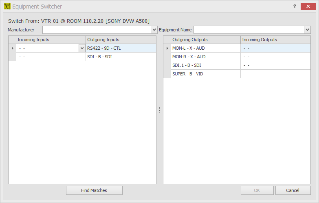The image size is (319, 203).
Task: Select the RS422 - 9D - CTL cell
Action: 121,48
